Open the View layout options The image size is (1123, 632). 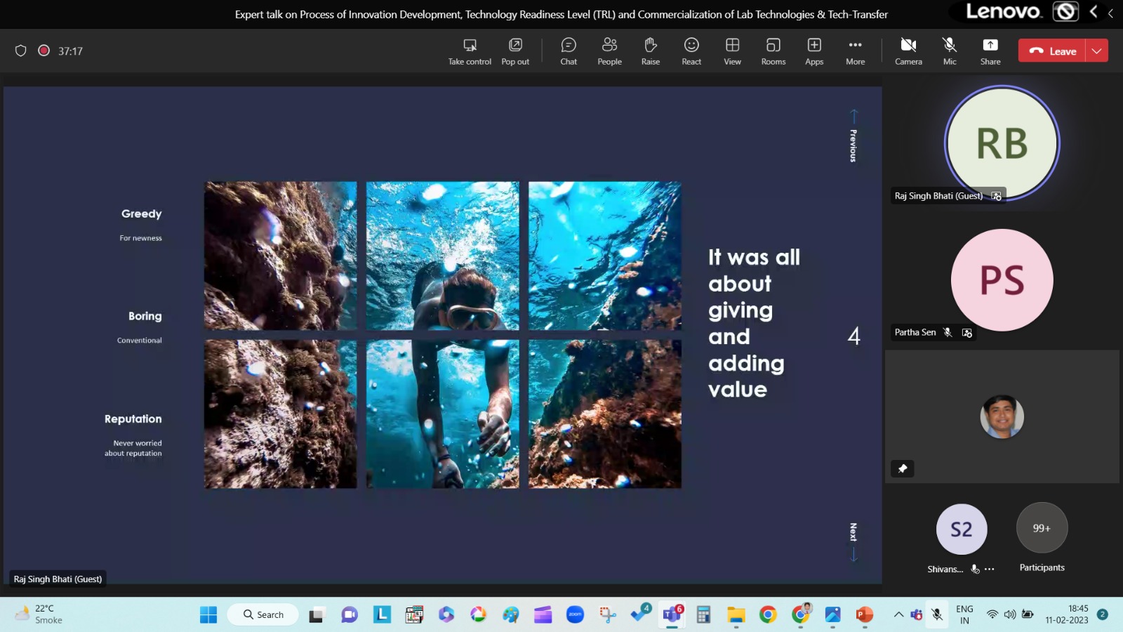(732, 51)
